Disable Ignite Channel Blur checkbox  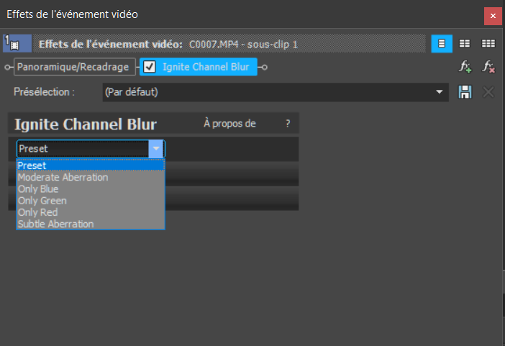tap(150, 67)
